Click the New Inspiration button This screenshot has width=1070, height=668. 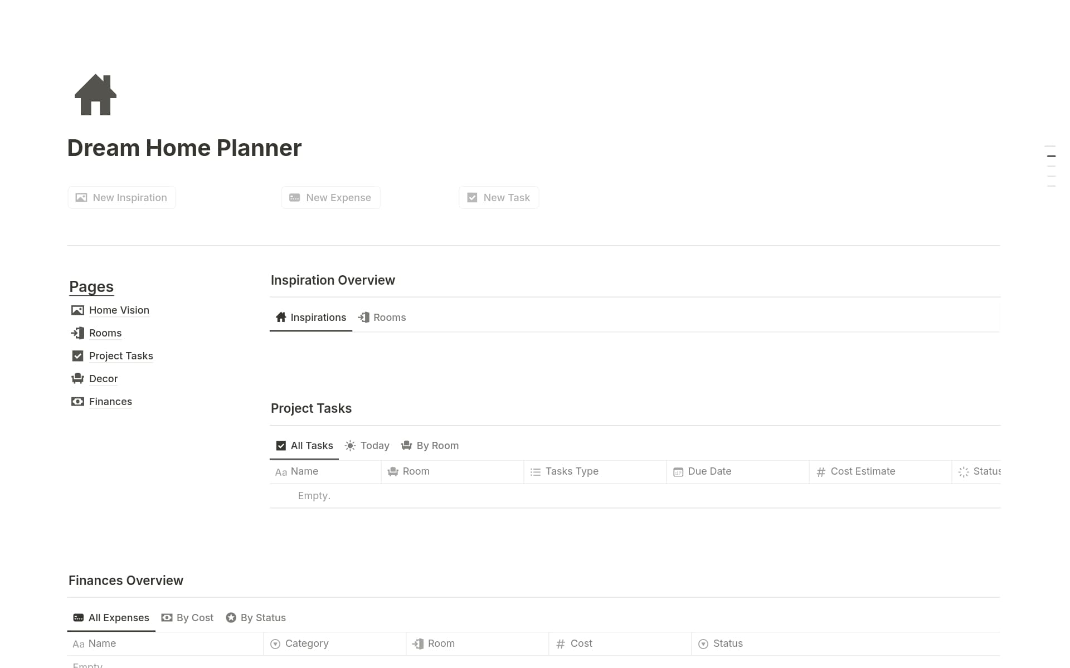121,197
